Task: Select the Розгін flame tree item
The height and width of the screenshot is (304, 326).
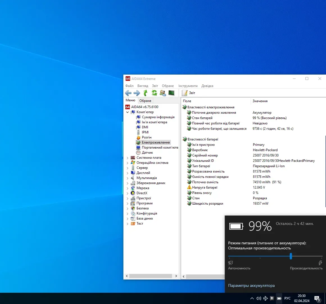Action: 146,137
